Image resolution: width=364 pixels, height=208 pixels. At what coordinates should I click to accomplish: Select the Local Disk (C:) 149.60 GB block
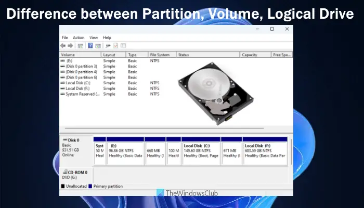click(201, 151)
